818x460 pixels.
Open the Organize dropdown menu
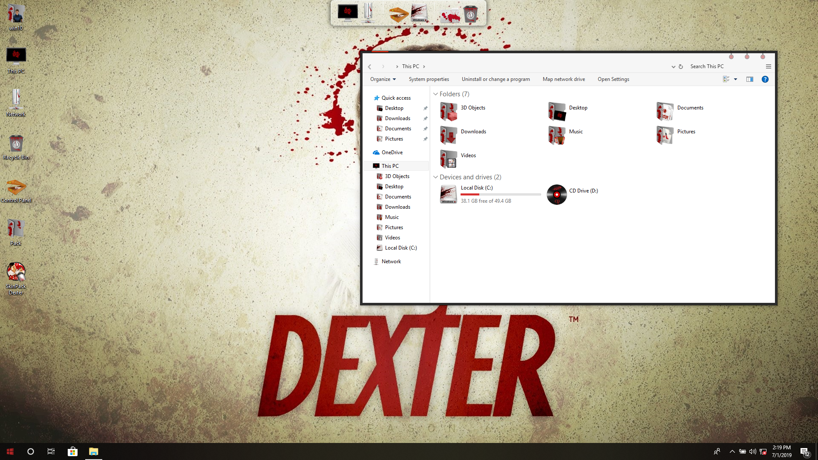(383, 79)
